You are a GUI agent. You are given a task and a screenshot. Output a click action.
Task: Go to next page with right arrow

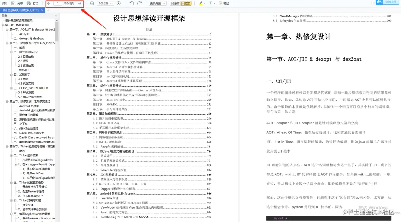(x=79, y=3)
